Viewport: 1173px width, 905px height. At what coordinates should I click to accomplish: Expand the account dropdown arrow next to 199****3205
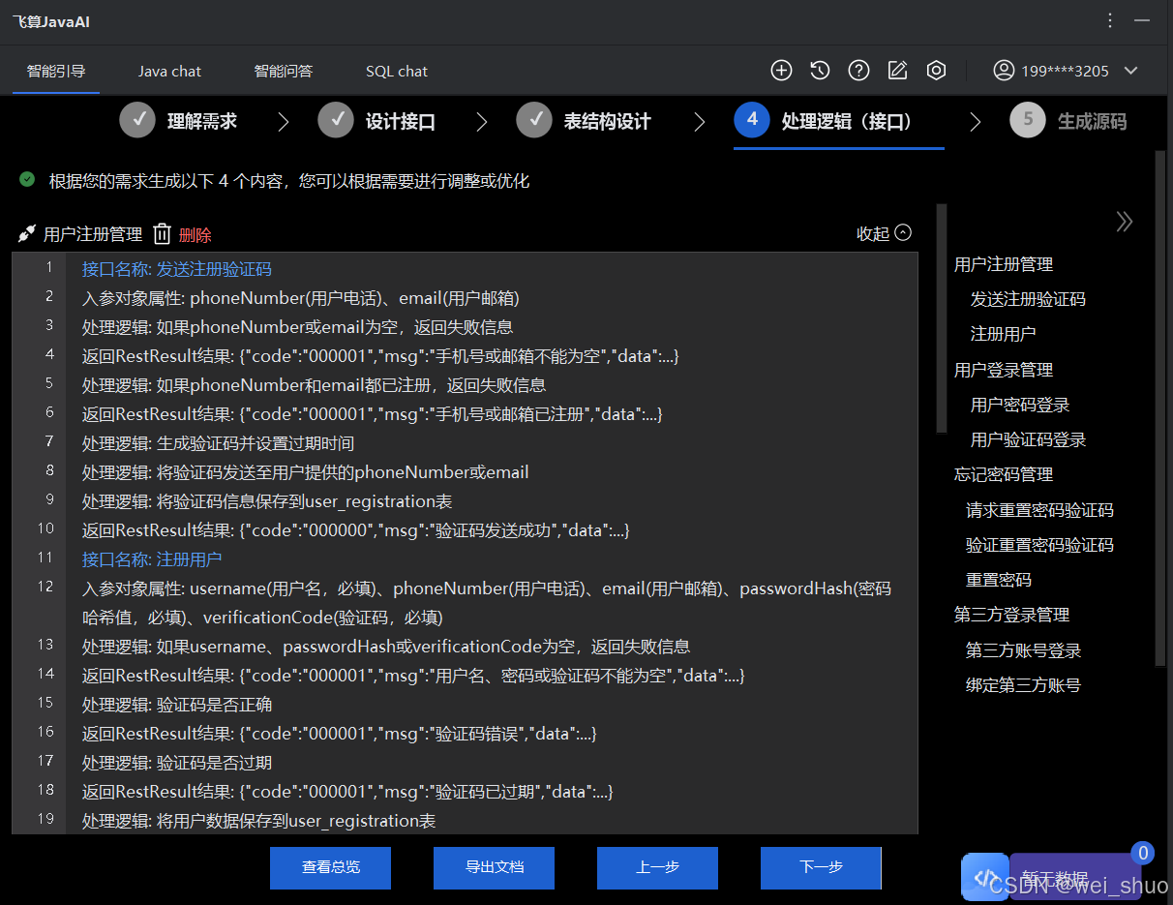(1130, 71)
